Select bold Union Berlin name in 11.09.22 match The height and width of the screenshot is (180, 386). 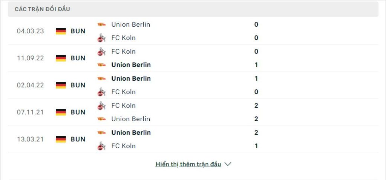tap(131, 65)
